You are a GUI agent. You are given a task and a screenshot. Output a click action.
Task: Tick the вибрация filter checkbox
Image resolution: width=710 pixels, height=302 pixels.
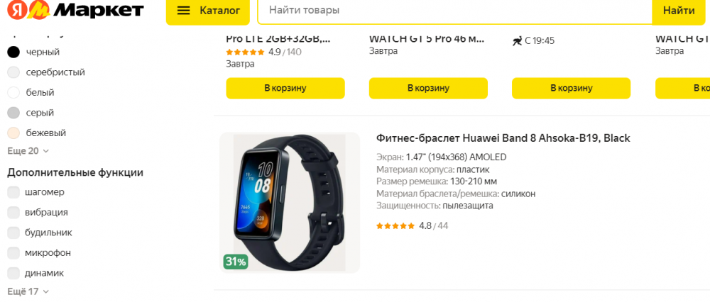click(13, 213)
